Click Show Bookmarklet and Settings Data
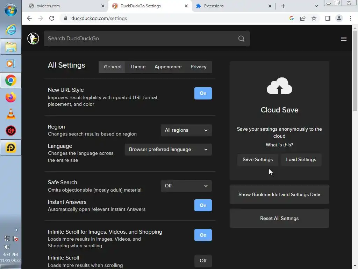The image size is (358, 269). (x=279, y=194)
